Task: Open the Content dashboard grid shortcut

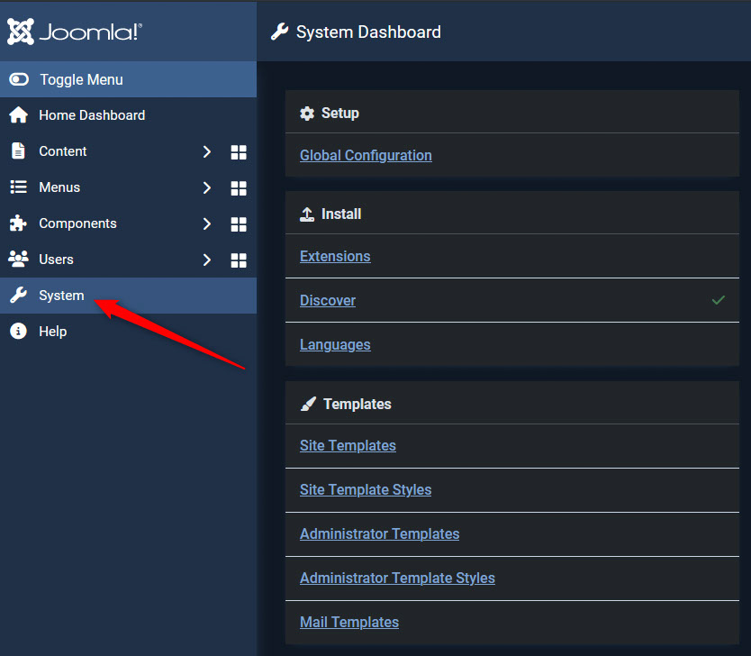Action: click(x=238, y=151)
